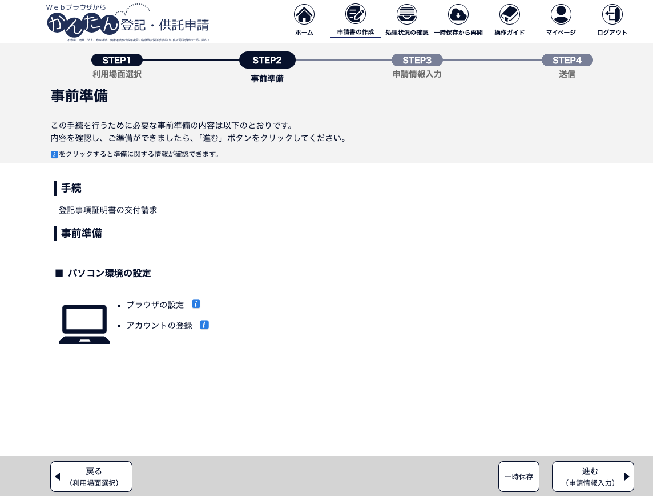Show info for ブラウザの設定
Image resolution: width=653 pixels, height=496 pixels.
click(x=196, y=304)
